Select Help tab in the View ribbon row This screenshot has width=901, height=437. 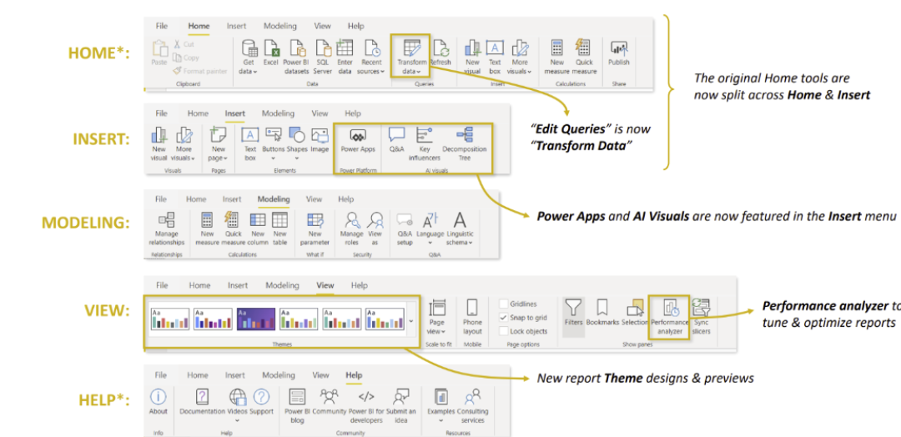point(359,285)
